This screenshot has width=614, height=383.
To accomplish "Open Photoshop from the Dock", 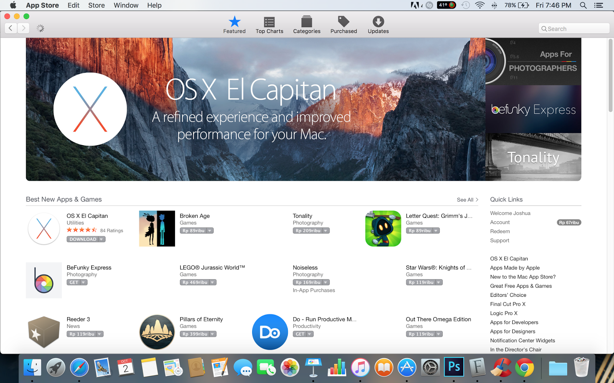I will [454, 367].
